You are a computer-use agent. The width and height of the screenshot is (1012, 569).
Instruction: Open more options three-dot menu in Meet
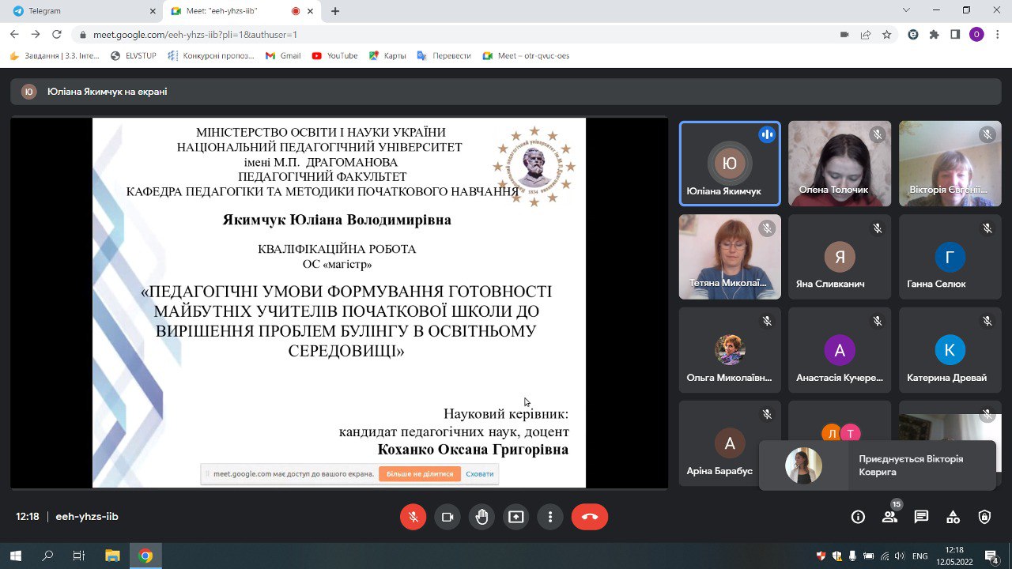550,517
